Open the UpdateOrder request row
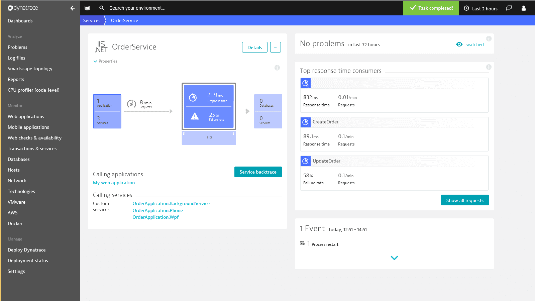Screen dimensions: 535x301 pyautogui.click(x=394, y=173)
